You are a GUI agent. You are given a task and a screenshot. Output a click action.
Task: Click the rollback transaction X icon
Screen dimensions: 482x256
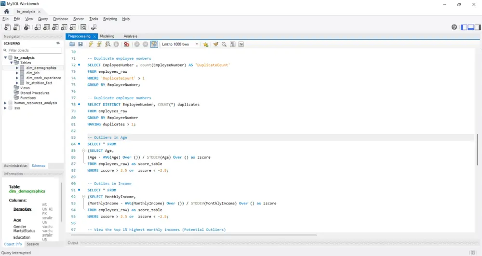[x=146, y=44]
